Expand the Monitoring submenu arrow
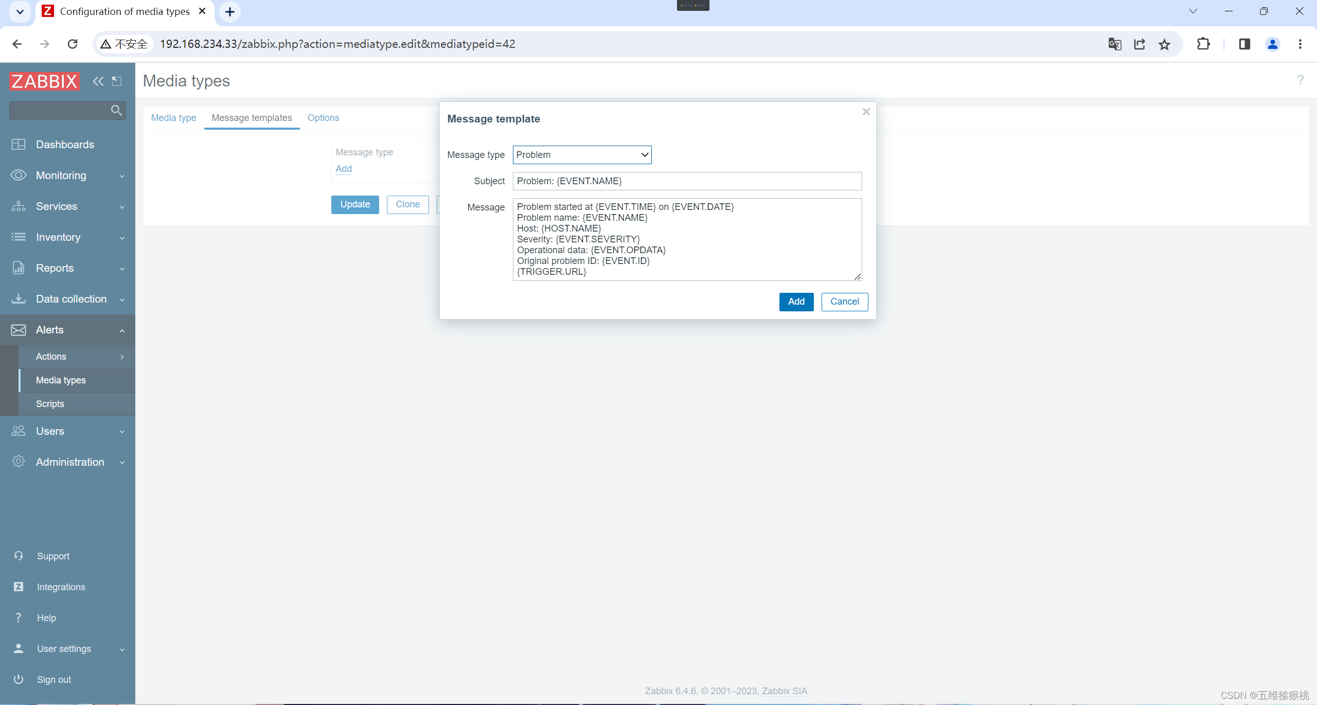The image size is (1317, 705). click(122, 175)
